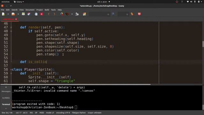Image resolution: width=204 pixels, height=115 pixels.
Task: Navigate forward one location
Action: click(55, 14)
